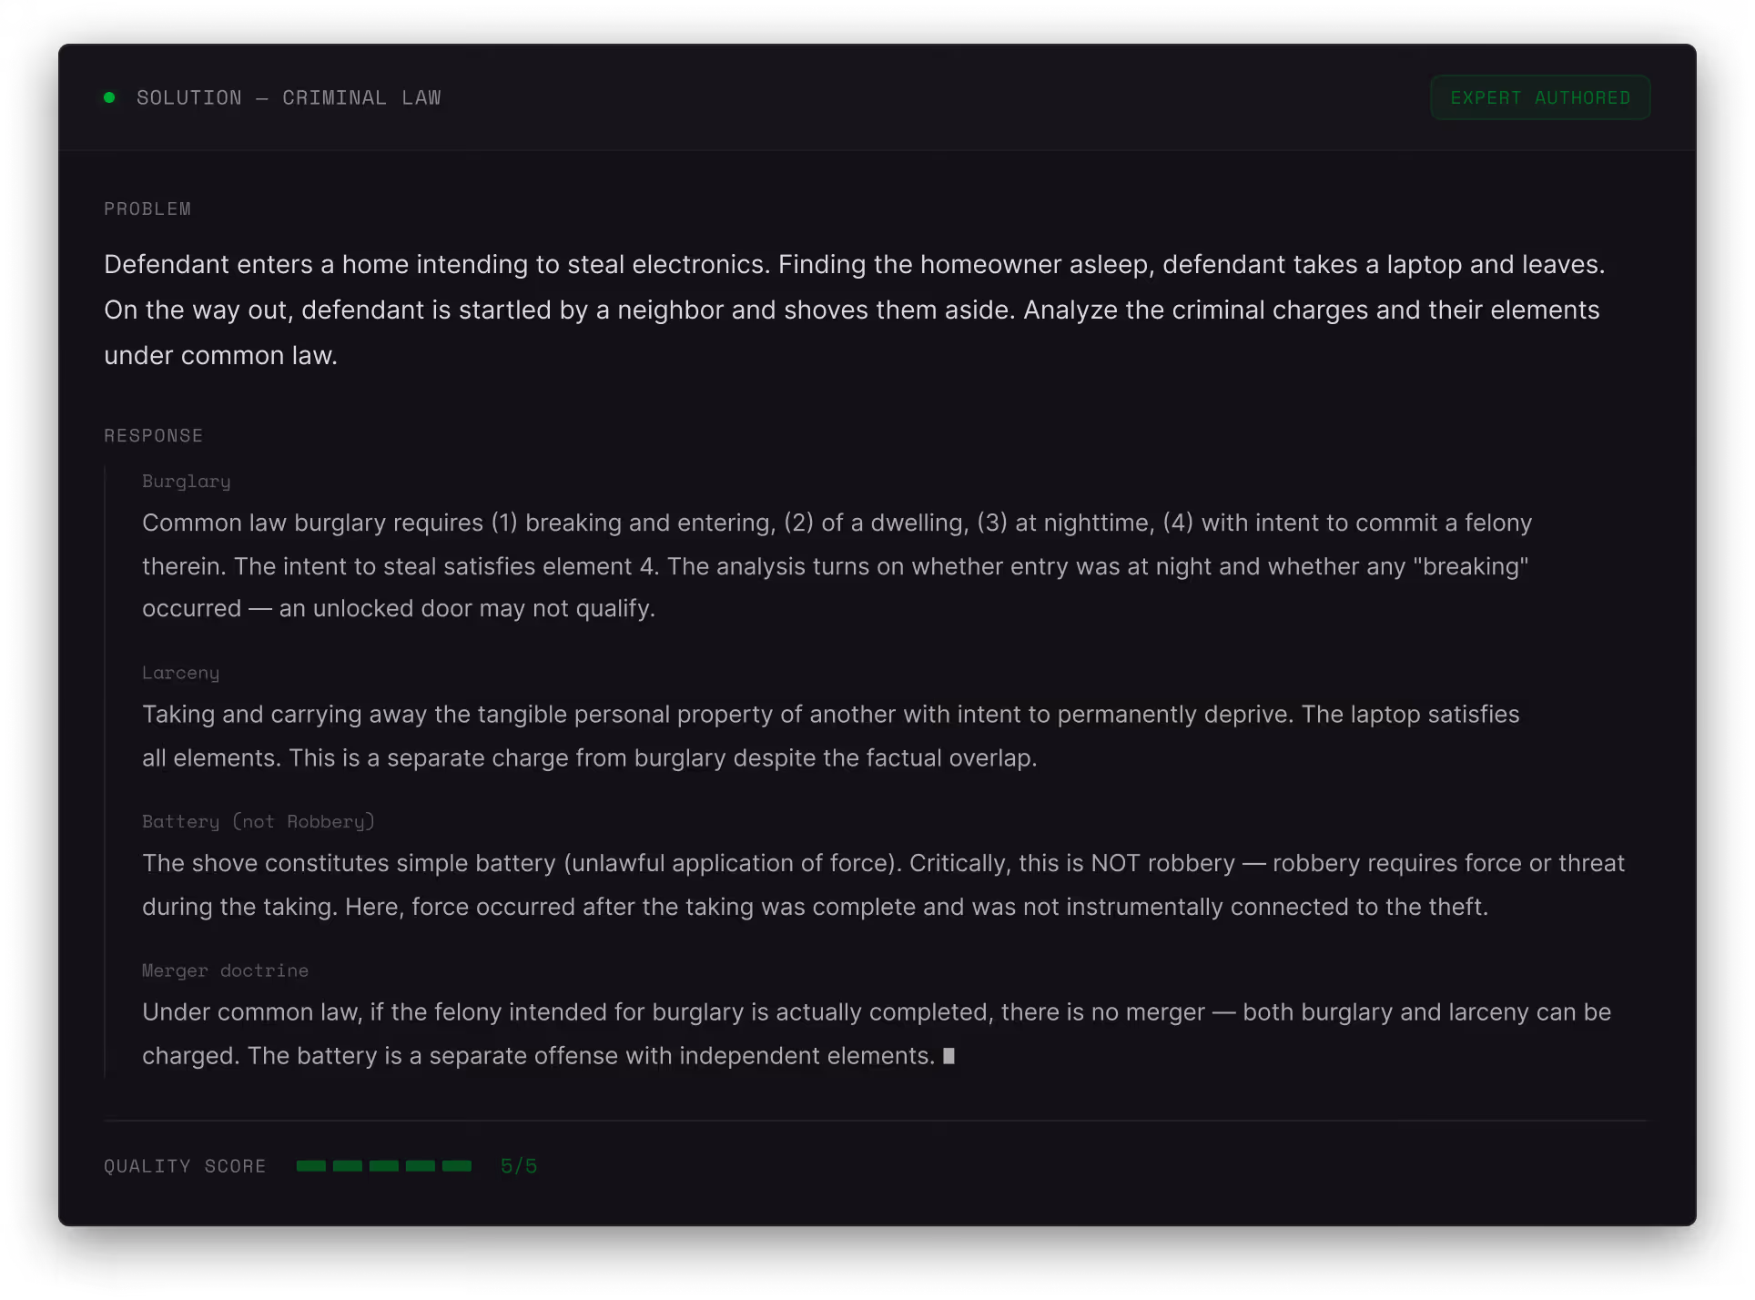Image resolution: width=1755 pixels, height=1300 pixels.
Task: Click the blinking text cursor block
Action: click(949, 1056)
